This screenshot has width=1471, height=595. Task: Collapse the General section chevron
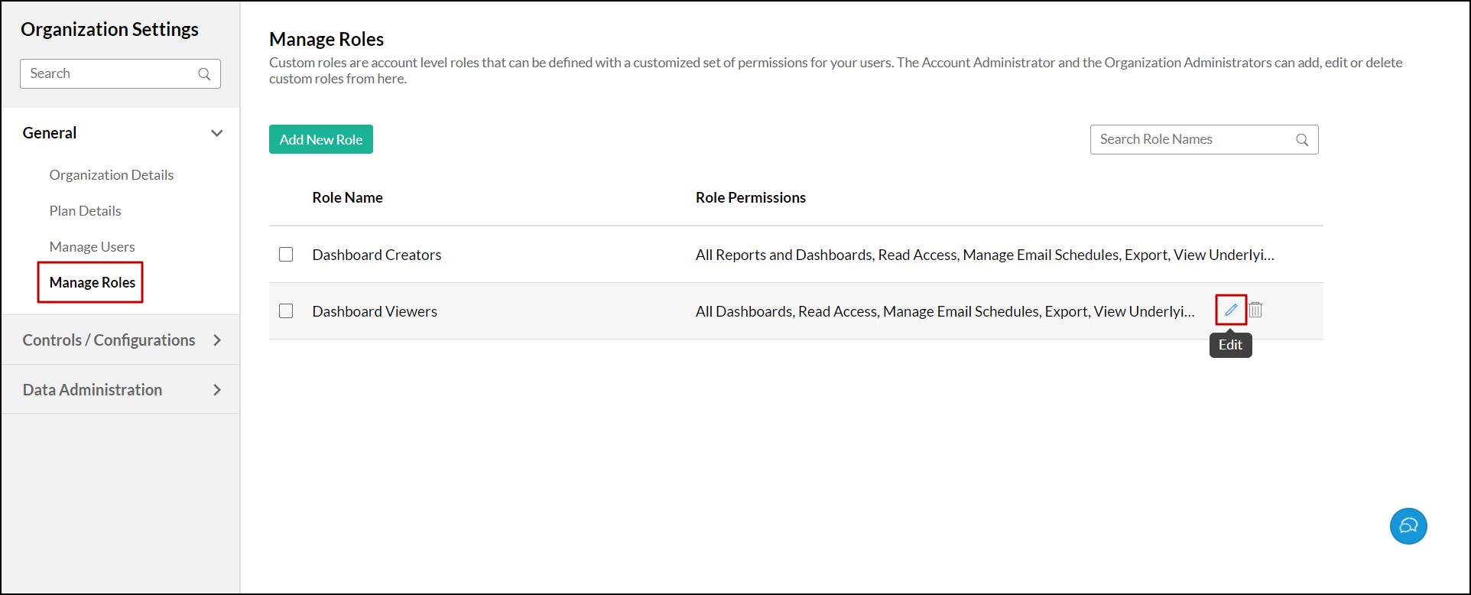pyautogui.click(x=217, y=133)
